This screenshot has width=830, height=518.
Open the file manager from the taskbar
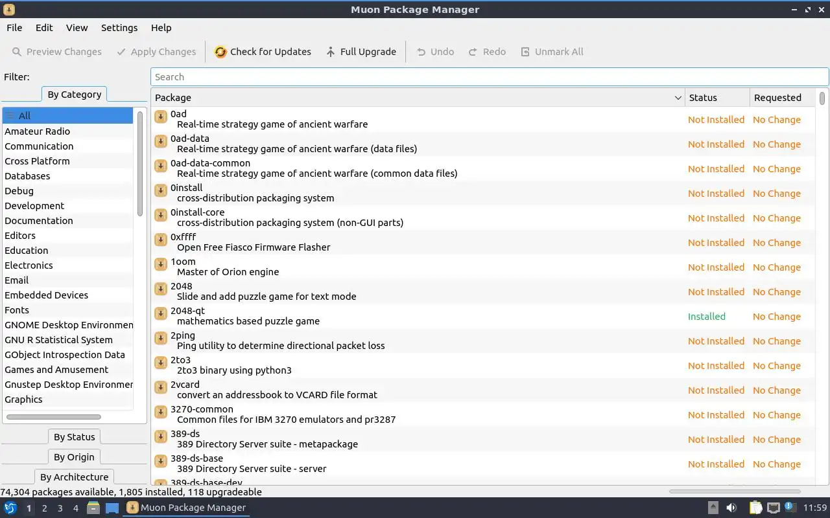pos(93,508)
